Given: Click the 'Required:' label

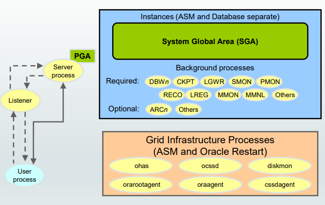Looking at the screenshot, I should point(122,81).
